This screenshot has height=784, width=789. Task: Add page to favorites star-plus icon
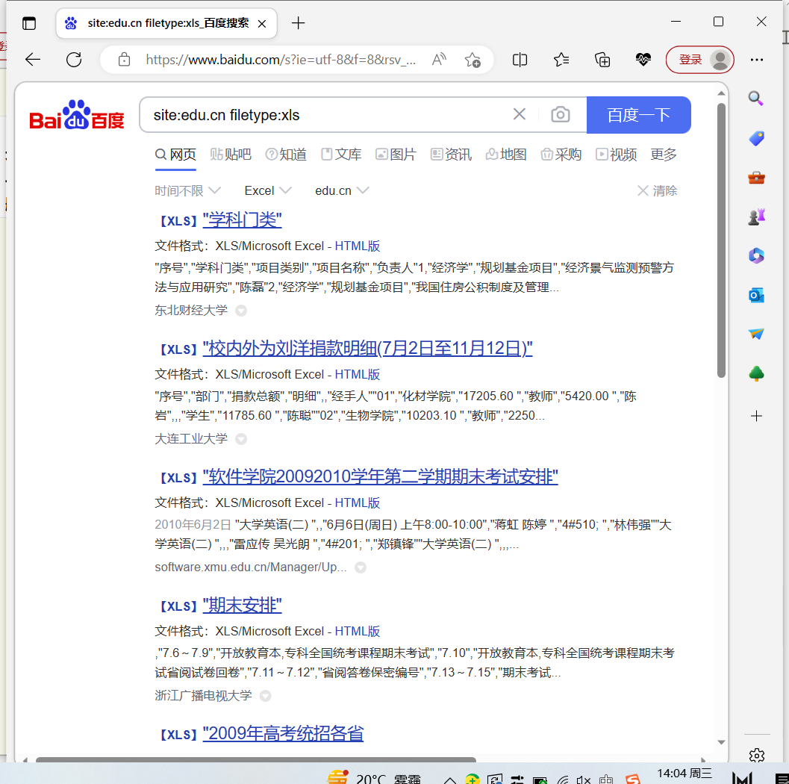[473, 60]
